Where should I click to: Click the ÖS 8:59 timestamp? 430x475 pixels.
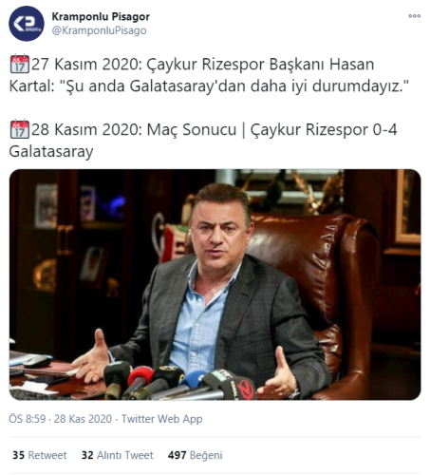click(28, 419)
